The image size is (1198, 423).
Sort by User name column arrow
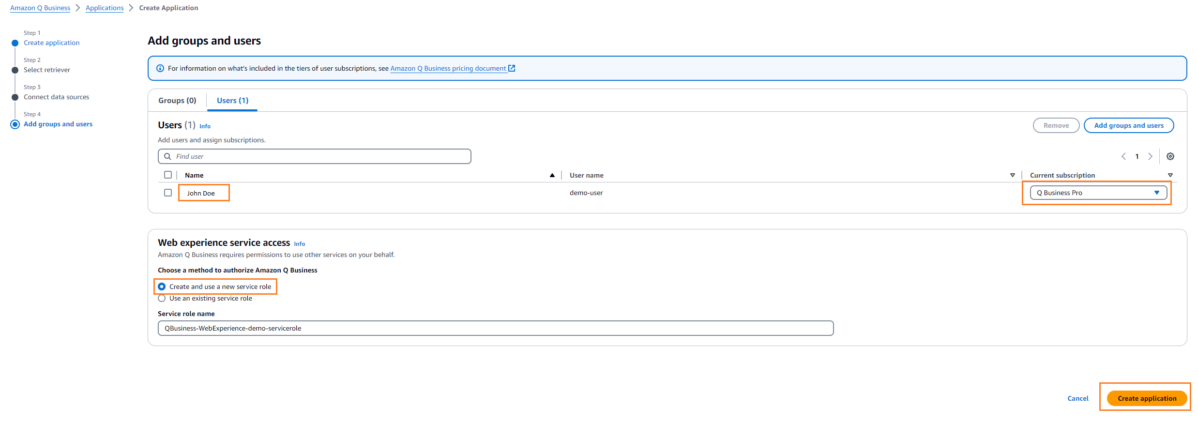click(1012, 175)
